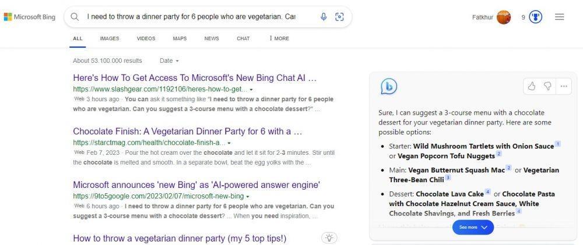Click the Bing chat logo icon
This screenshot has height=245, width=583.
click(x=388, y=87)
